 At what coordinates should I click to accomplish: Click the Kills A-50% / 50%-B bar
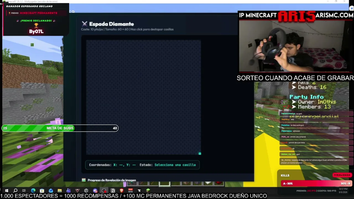317,184
